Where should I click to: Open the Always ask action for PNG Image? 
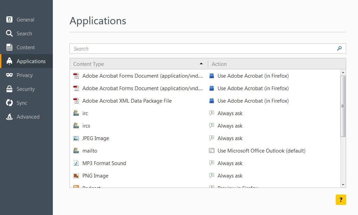(230, 176)
